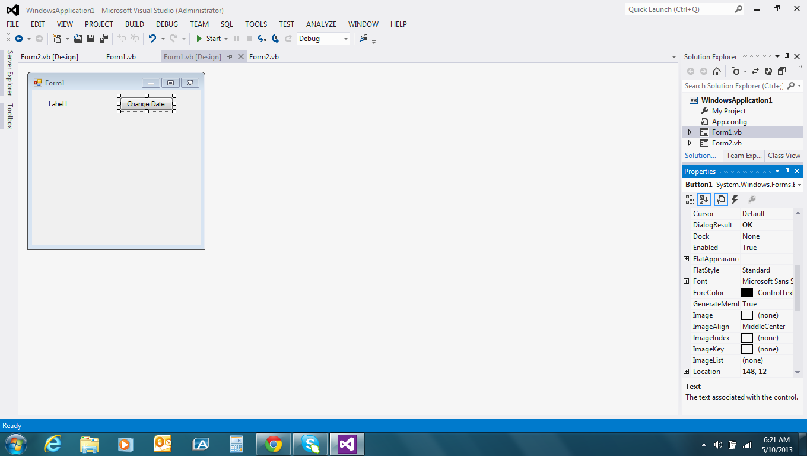Switch Properties to Alphabetical view
Image resolution: width=807 pixels, height=456 pixels.
[704, 199]
